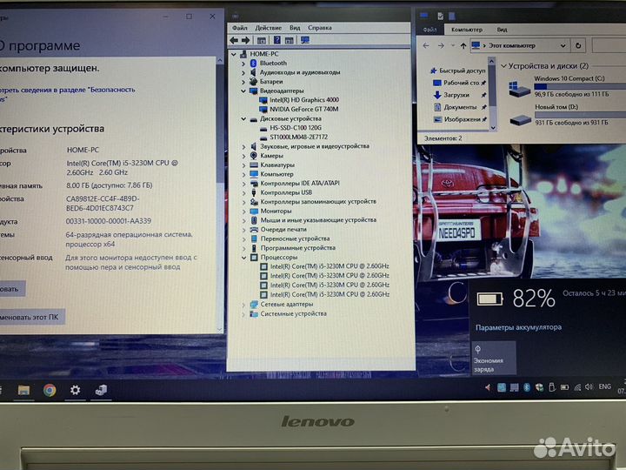The width and height of the screenshot is (626, 470).
Task: Expand Контроллеры USB node
Action: coord(244,192)
